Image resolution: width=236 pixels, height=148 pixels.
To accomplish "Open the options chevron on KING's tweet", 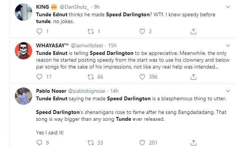I will tap(228, 7).
